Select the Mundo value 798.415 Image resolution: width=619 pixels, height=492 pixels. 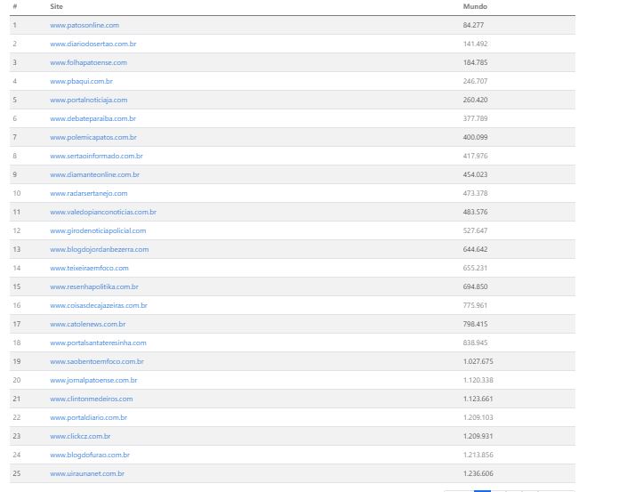click(475, 324)
